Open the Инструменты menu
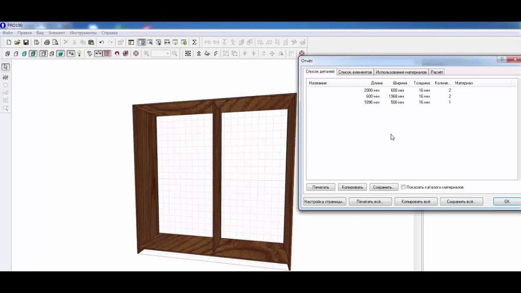521x293 pixels. [x=83, y=33]
